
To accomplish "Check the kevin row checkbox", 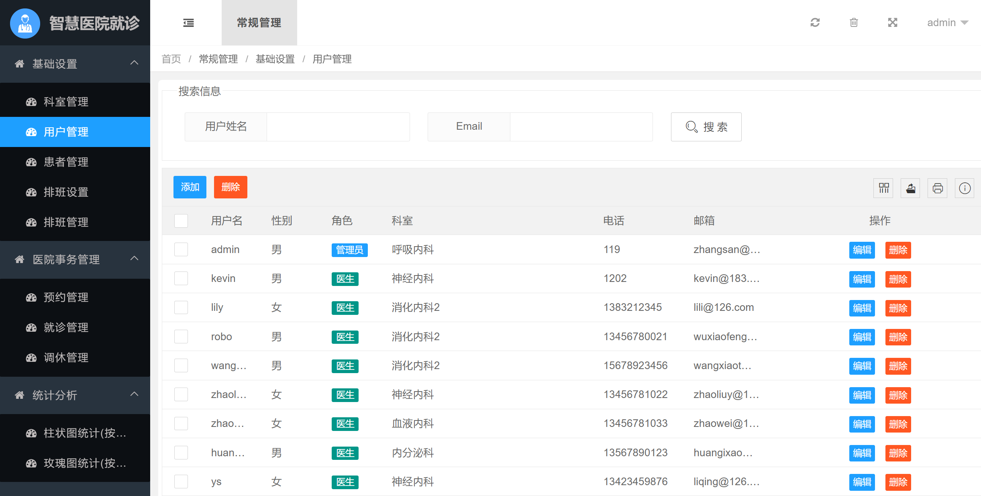I will pyautogui.click(x=181, y=278).
